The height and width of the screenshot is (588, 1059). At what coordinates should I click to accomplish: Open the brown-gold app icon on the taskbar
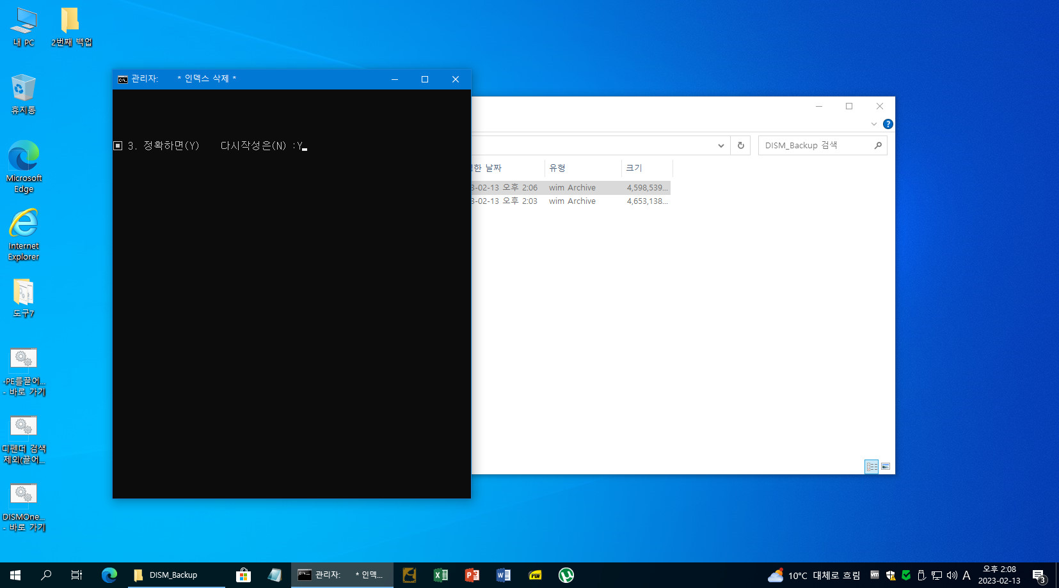410,575
